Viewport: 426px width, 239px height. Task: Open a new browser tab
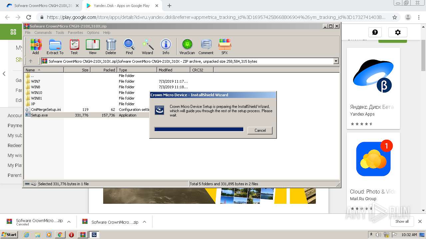coord(169,6)
